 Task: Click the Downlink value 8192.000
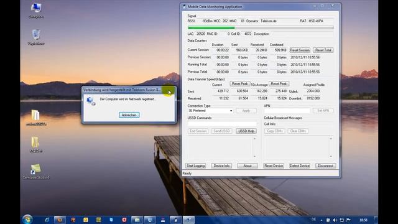pos(313,98)
